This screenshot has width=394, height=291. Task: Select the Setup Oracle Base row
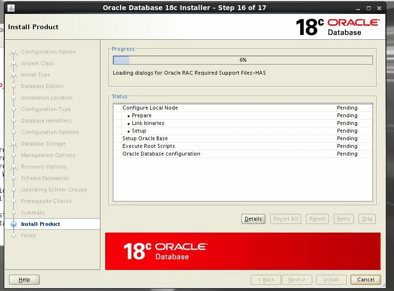(x=243, y=139)
